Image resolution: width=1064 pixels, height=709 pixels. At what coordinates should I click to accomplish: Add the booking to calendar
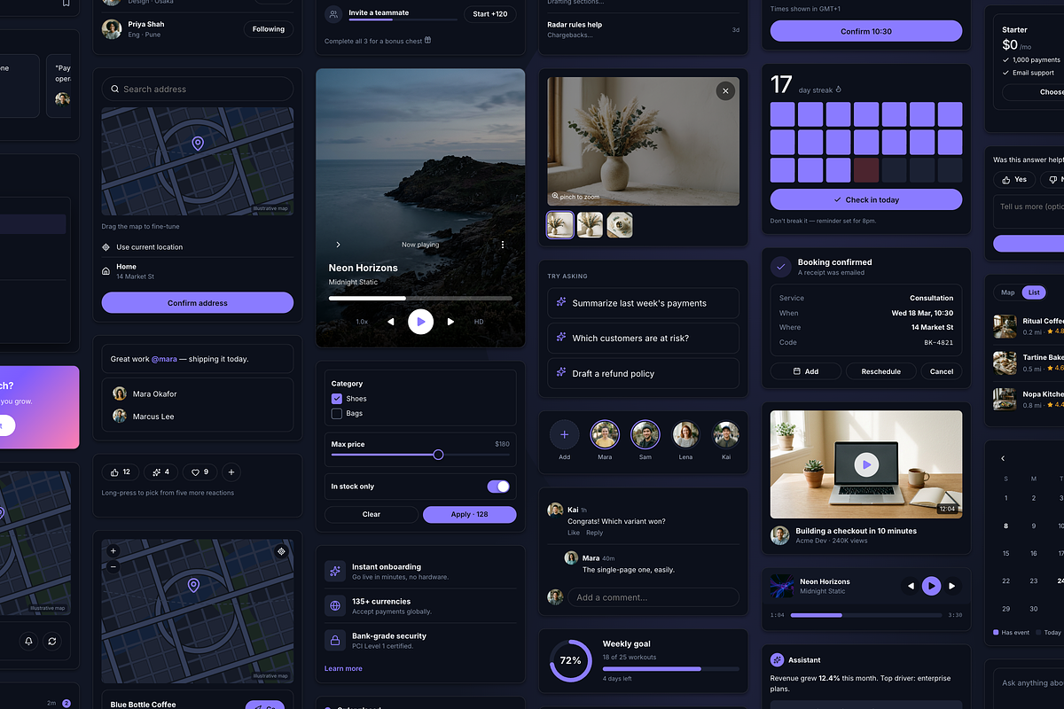point(806,371)
